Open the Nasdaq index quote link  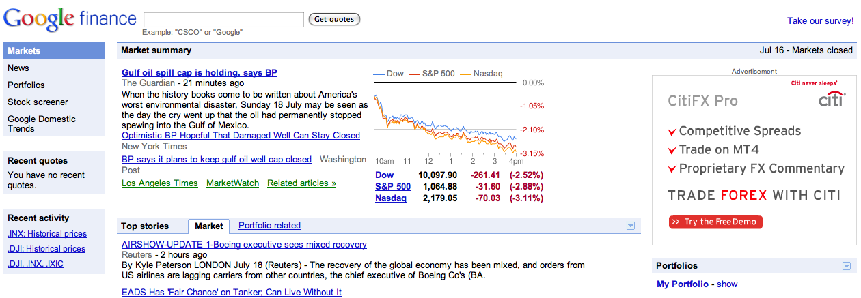390,198
